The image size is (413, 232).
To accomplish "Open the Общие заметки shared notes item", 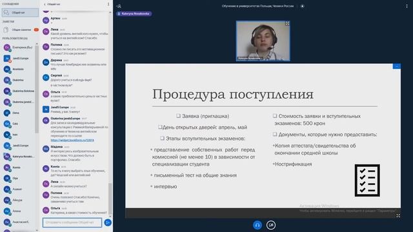I will click(x=20, y=30).
